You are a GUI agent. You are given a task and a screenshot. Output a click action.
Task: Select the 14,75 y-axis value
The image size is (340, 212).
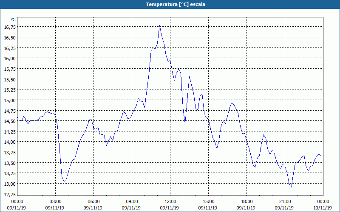(x=10, y=111)
